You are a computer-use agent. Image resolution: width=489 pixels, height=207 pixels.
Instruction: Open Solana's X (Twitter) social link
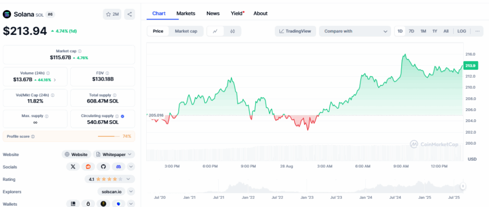[73, 167]
